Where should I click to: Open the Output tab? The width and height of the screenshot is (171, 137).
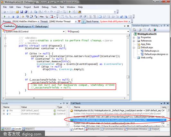pos(154,129)
